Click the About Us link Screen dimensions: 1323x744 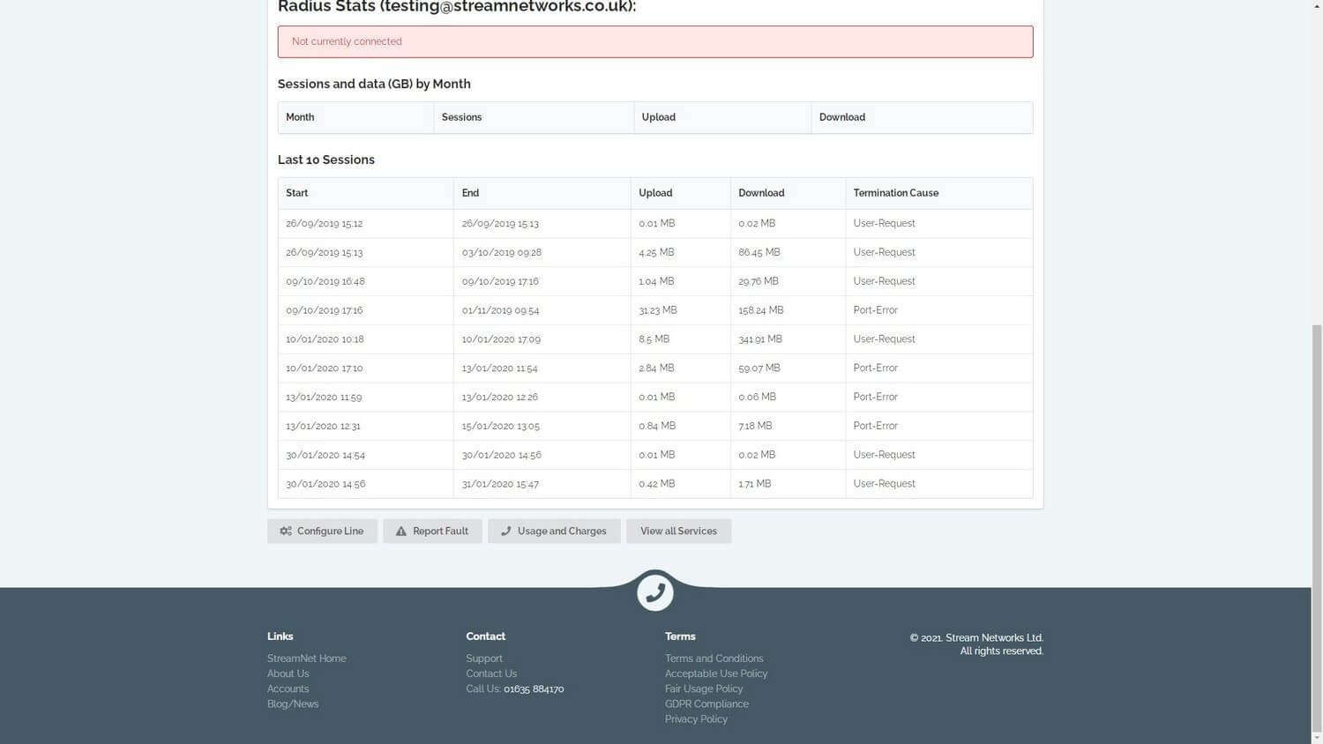(288, 673)
